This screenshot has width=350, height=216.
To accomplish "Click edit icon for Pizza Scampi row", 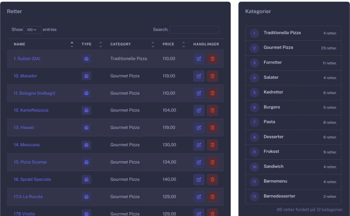I will point(198,162).
